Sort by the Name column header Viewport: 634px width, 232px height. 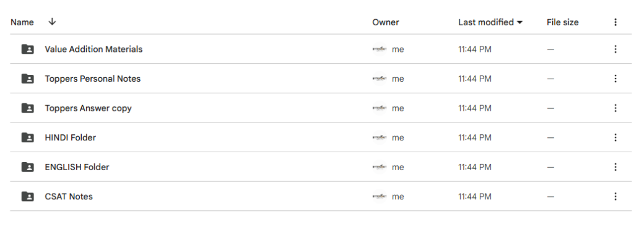(22, 22)
